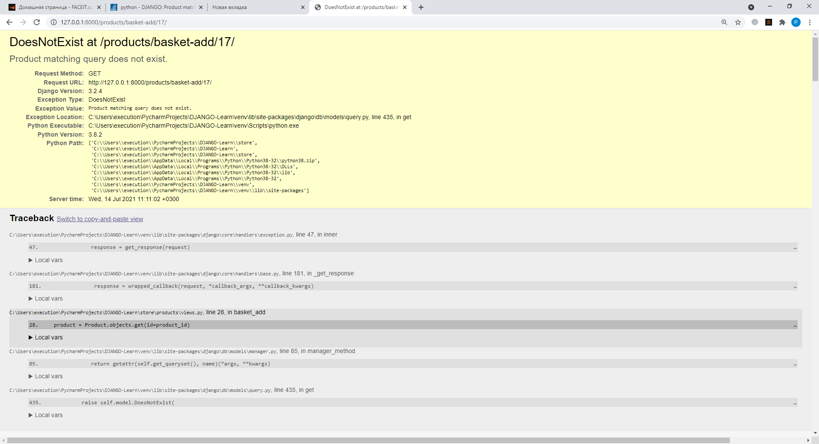This screenshot has width=819, height=444.
Task: Reload the page
Action: tap(37, 22)
